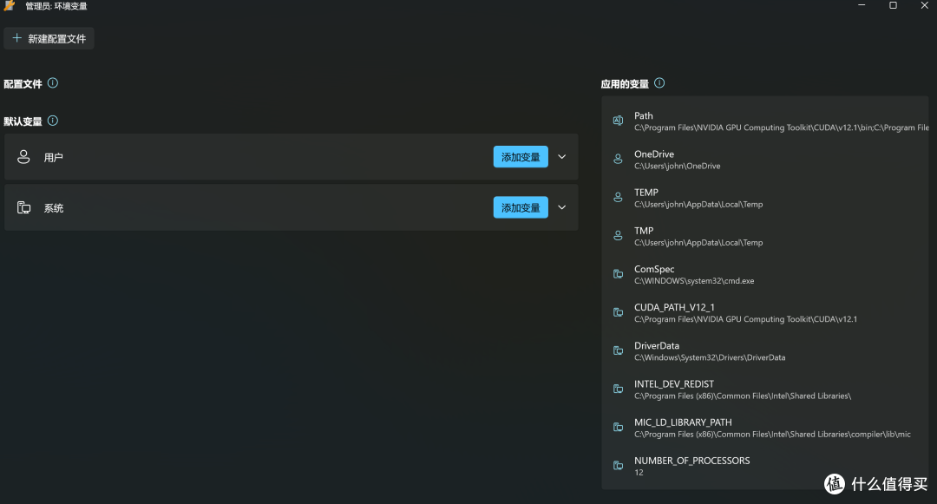Click the DriverData system variable icon
The width and height of the screenshot is (937, 504).
click(x=618, y=350)
